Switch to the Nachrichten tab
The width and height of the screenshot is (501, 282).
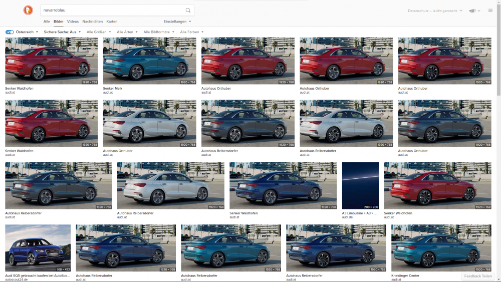[x=92, y=22]
